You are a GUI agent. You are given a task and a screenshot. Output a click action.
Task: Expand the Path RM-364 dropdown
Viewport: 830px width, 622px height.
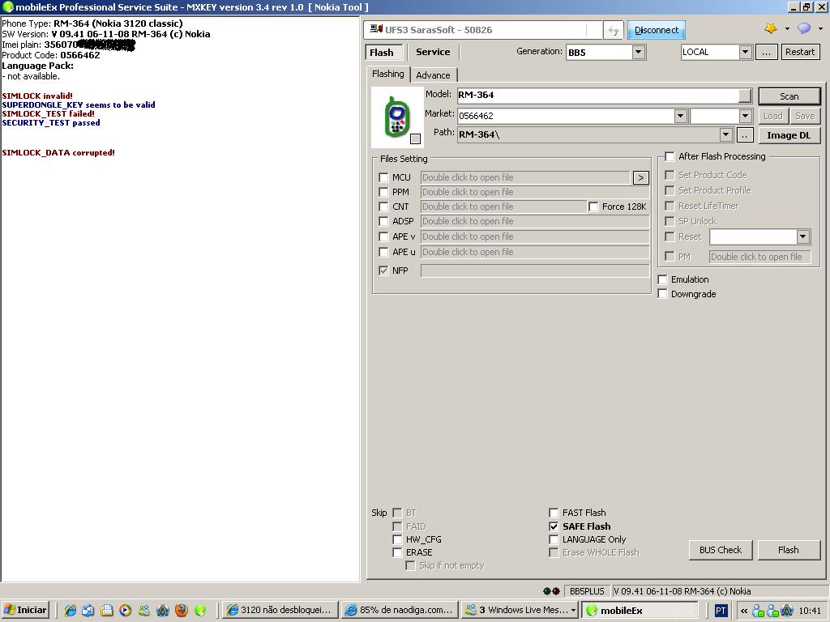[x=726, y=135]
